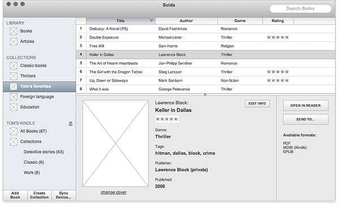Sort the table by Genre column

point(240,21)
